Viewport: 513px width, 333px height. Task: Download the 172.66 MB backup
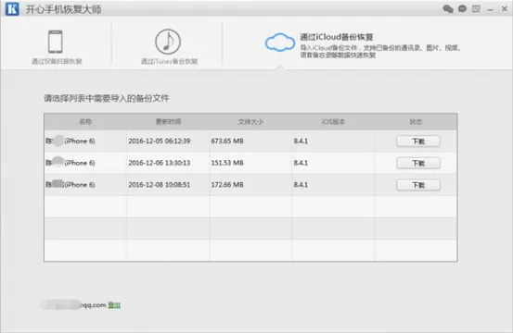coord(418,185)
